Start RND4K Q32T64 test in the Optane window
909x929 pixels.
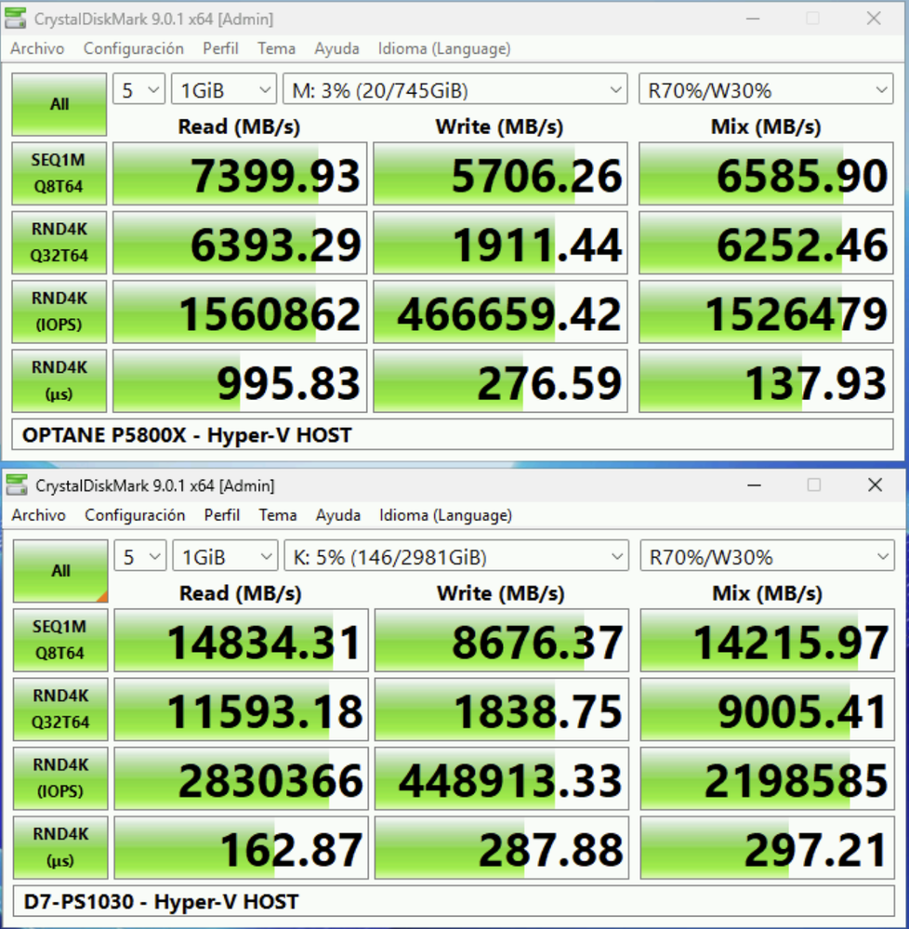point(59,243)
